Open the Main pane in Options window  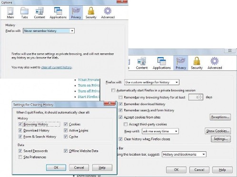(10, 13)
